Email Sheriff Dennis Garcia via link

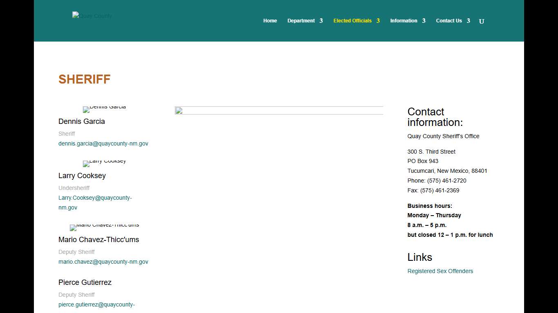pyautogui.click(x=103, y=143)
